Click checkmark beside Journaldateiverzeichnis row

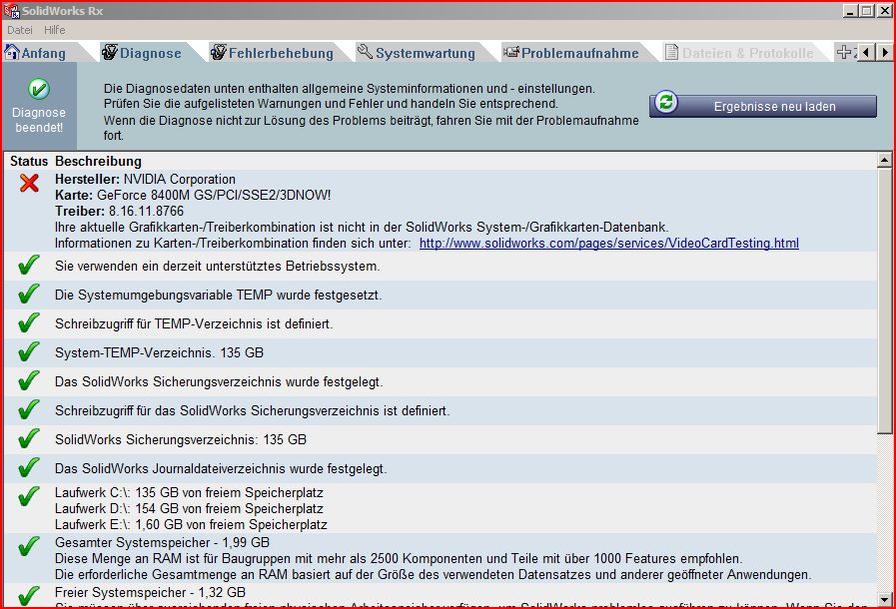29,468
